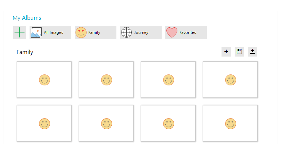Select the Family album button
Image resolution: width=281 pixels, height=166 pixels.
pos(96,32)
